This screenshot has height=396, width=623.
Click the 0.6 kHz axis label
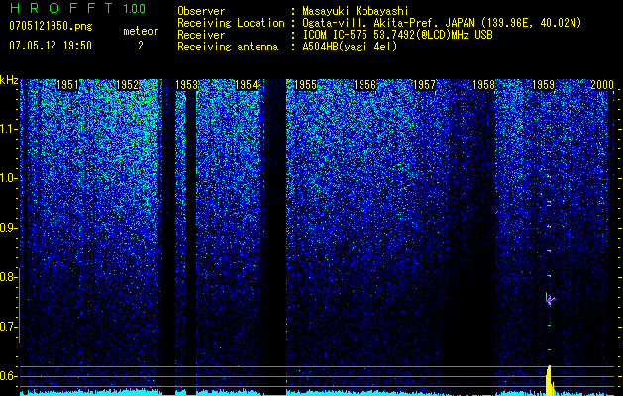pos(9,376)
